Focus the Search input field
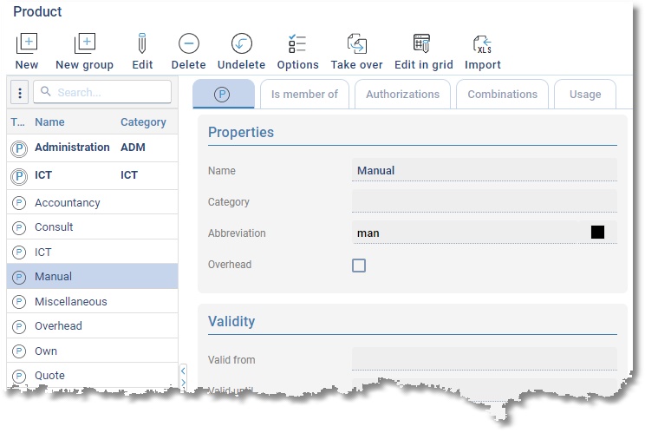The width and height of the screenshot is (645, 433). pyautogui.click(x=102, y=92)
